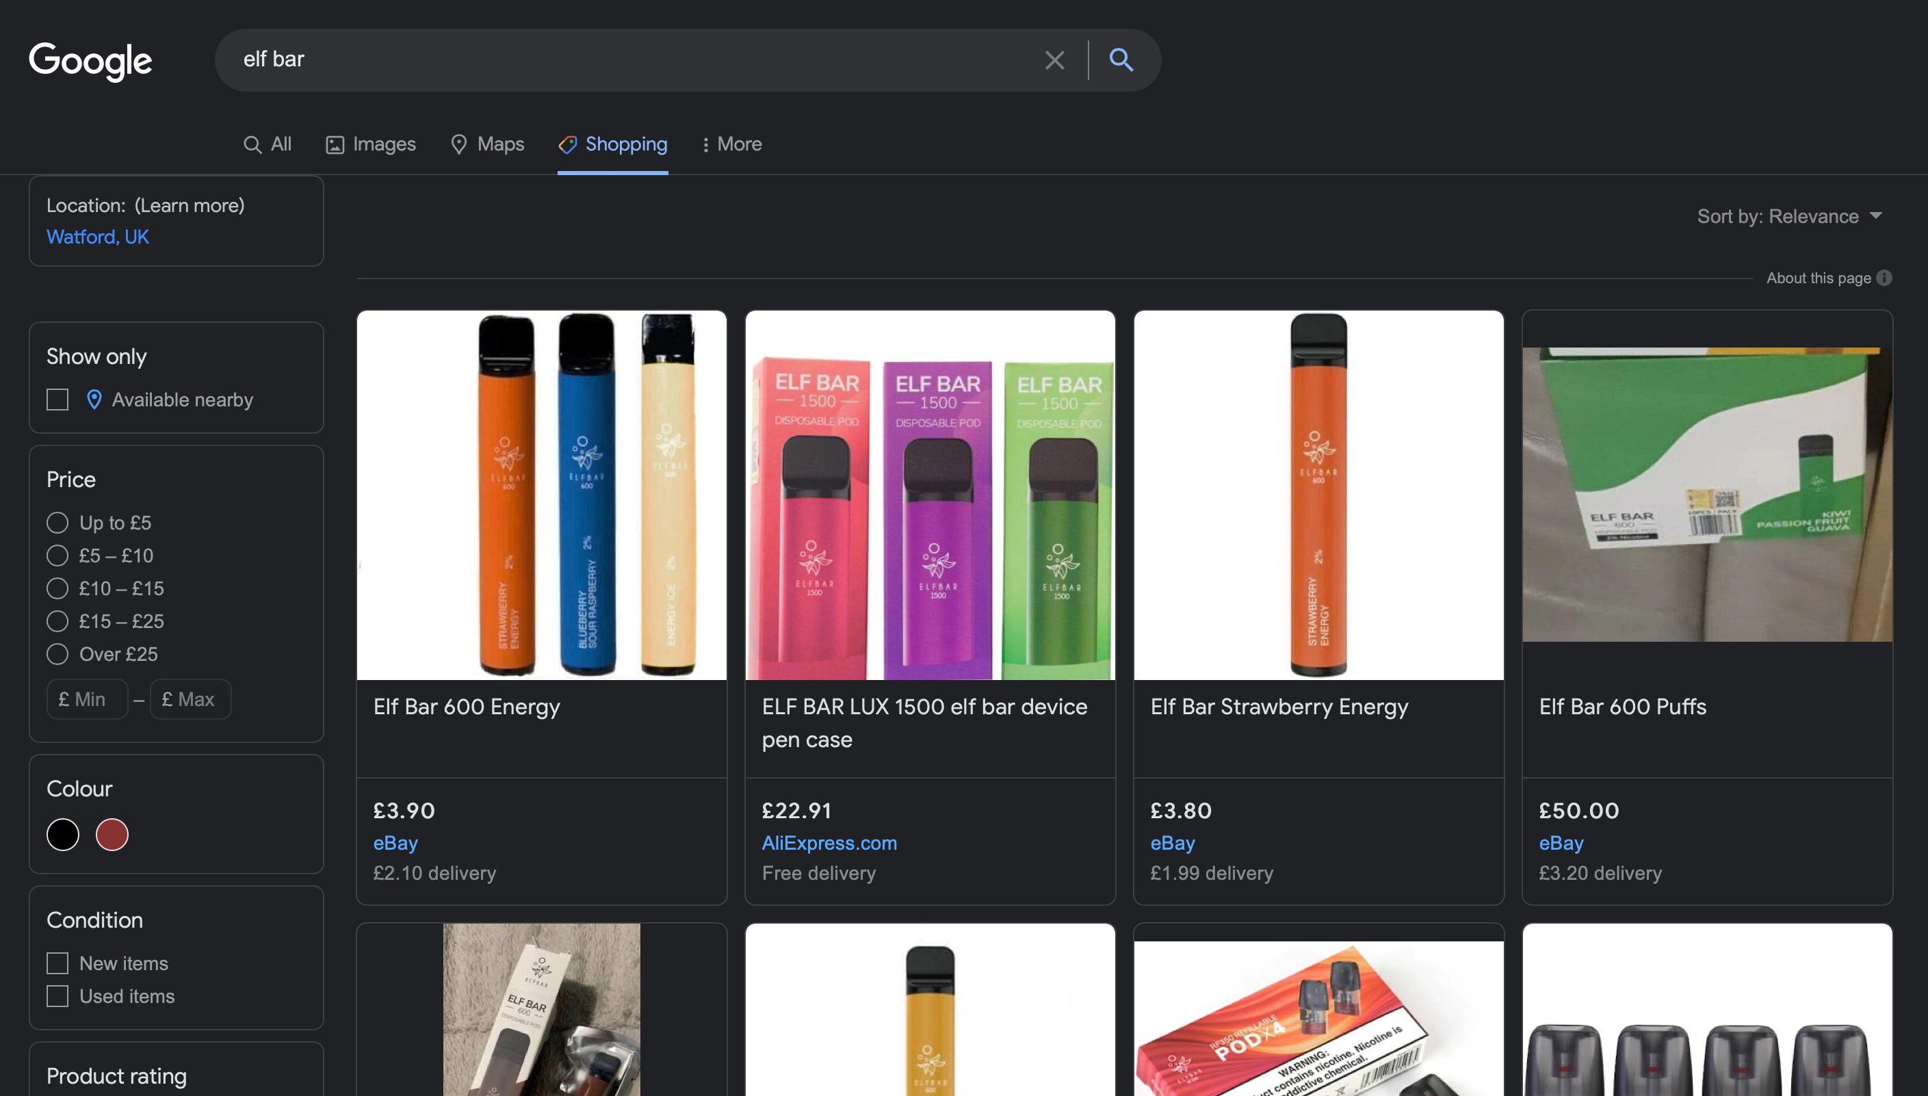Click the £3.20 delivery text

(1600, 873)
